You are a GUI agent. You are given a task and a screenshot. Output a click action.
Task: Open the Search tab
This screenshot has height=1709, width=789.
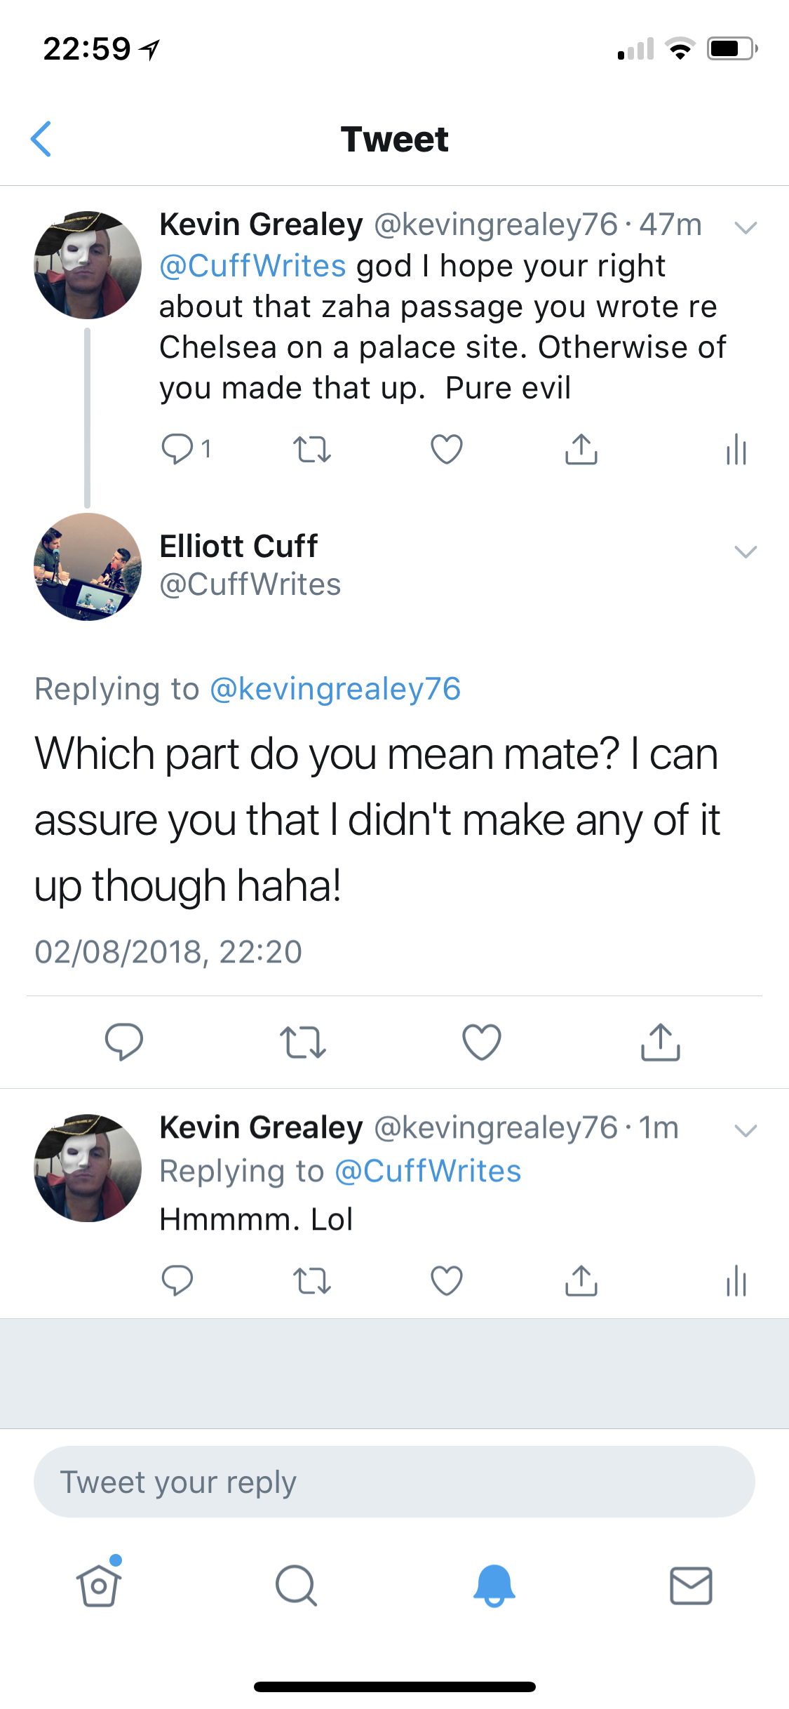(x=296, y=1586)
